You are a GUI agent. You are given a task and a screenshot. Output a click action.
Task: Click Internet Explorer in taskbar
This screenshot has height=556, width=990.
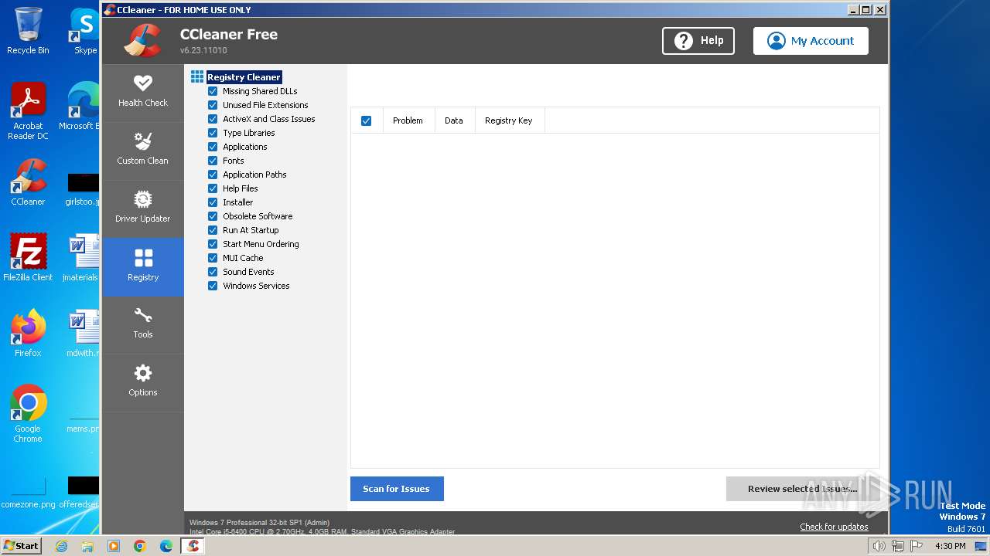point(61,546)
